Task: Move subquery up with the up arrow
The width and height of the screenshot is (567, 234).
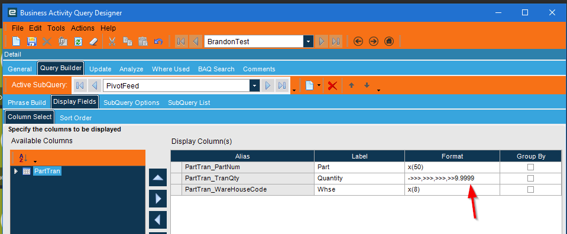Action: click(351, 85)
